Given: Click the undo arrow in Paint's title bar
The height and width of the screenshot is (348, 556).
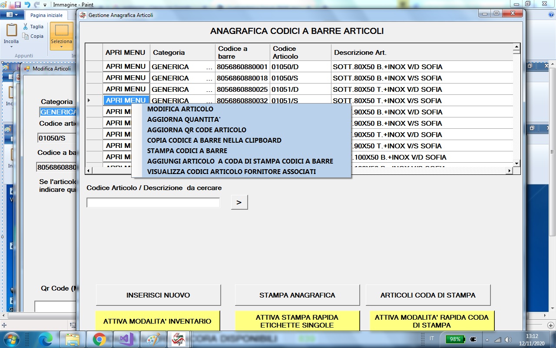Looking at the screenshot, I should 27,5.
